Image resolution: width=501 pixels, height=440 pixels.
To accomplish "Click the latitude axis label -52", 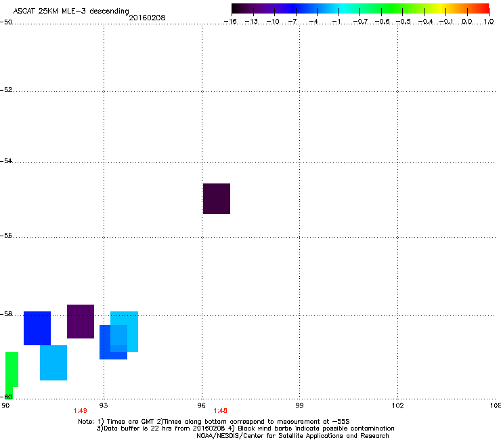I will click(6, 90).
